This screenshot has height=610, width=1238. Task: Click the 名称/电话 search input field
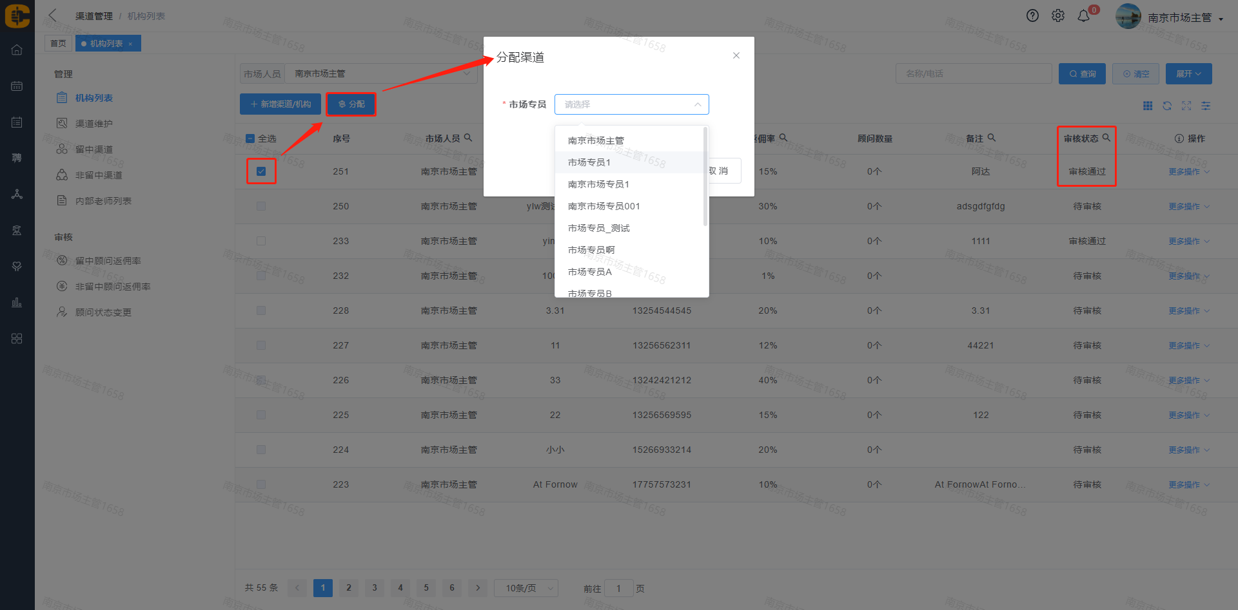tap(973, 74)
